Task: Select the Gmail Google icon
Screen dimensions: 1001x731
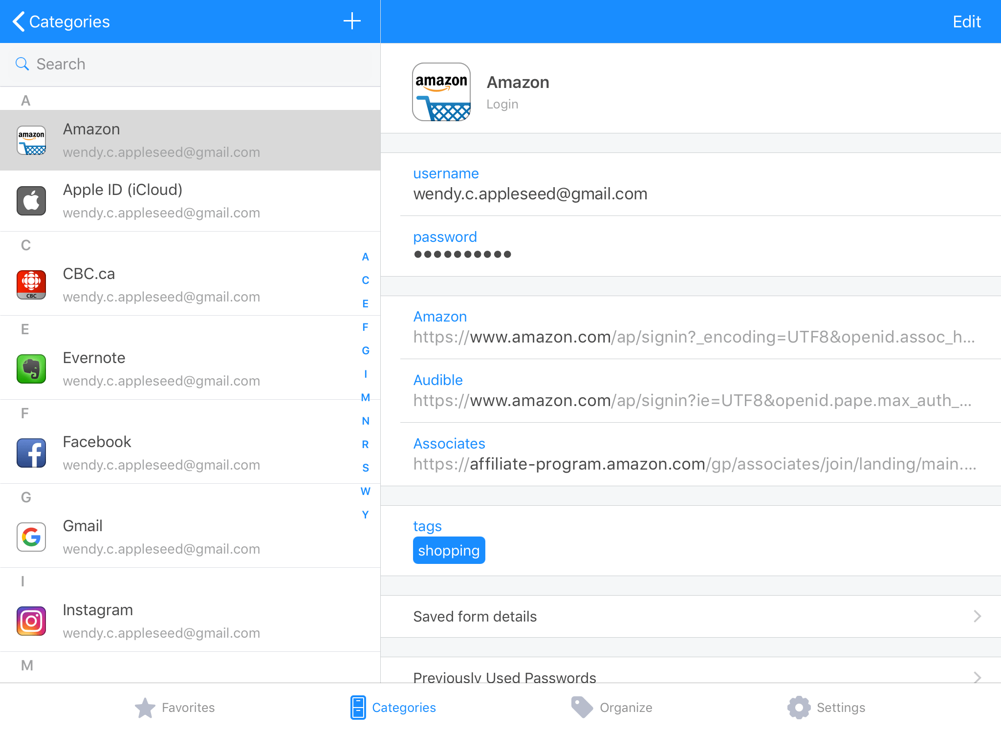Action: click(31, 537)
